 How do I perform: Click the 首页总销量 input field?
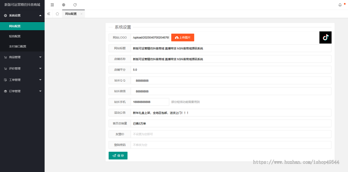click(x=231, y=123)
